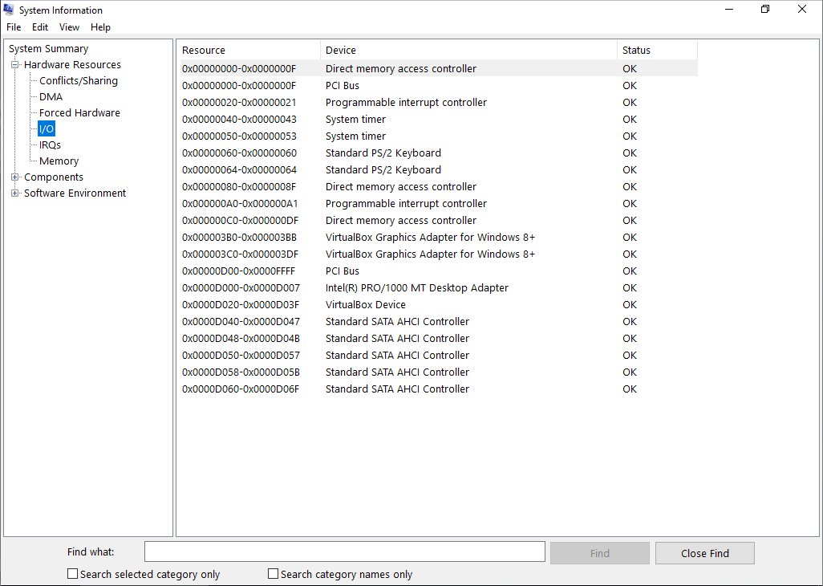The height and width of the screenshot is (586, 823).
Task: Sort by the Status column header
Action: click(657, 50)
